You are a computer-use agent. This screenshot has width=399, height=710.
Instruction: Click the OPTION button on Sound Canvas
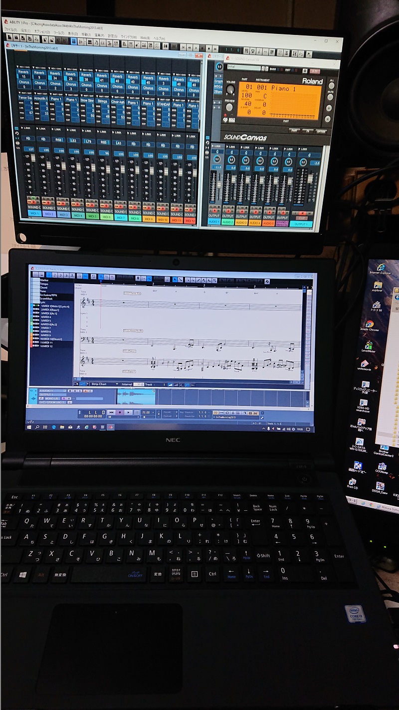pos(321,132)
